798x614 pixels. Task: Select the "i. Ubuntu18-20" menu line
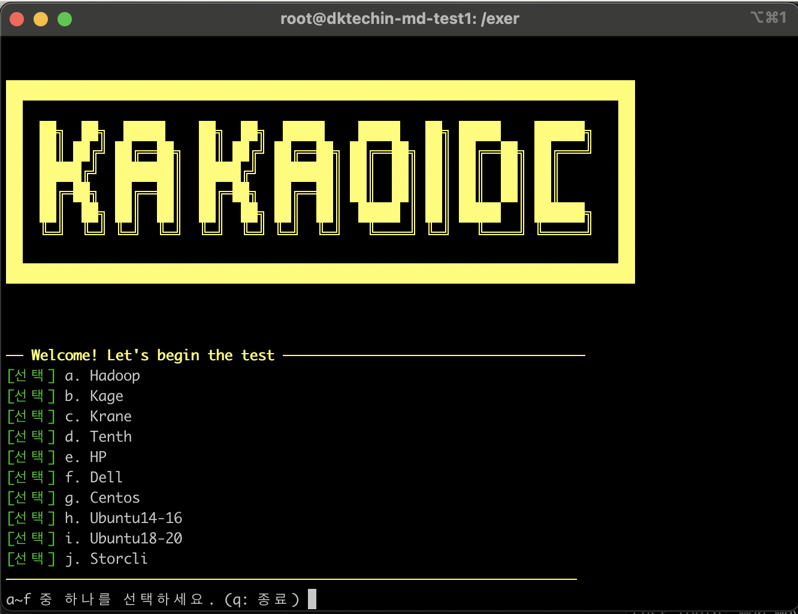[95, 539]
